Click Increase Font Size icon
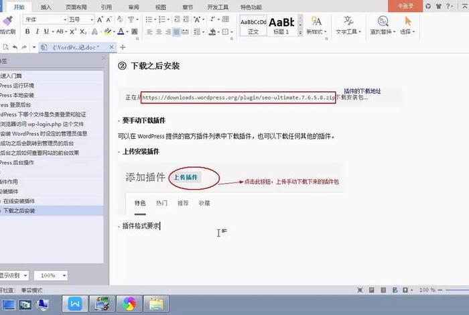This screenshot has height=315, width=469. [100, 19]
